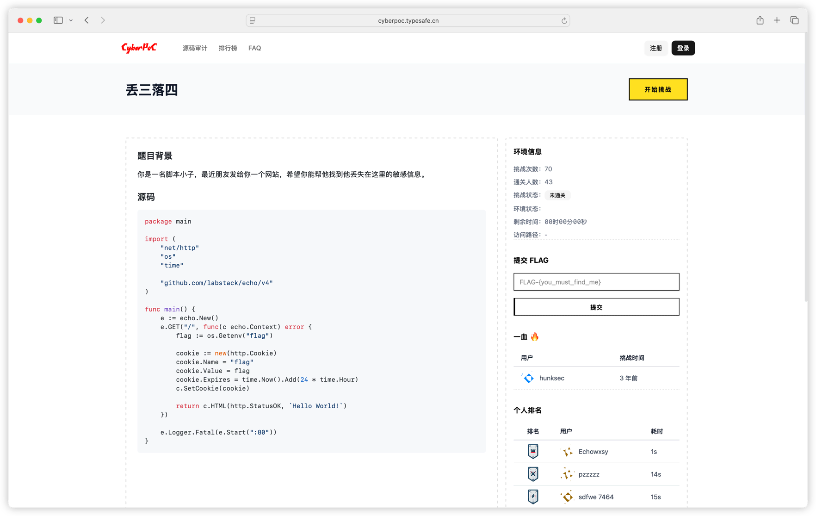Click the browser forward arrow
Viewport: 816px width, 516px height.
click(103, 20)
